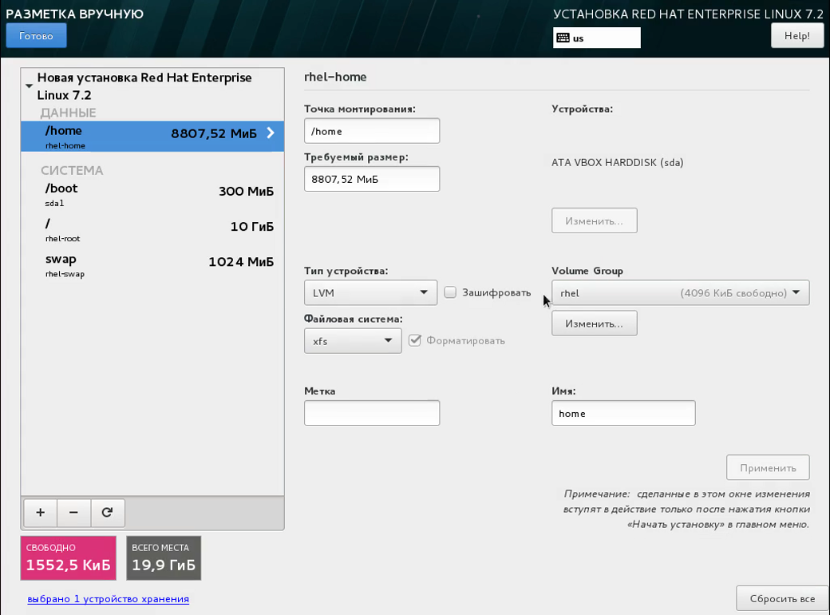Toggle the Форматировать checkbox
The height and width of the screenshot is (615, 830).
click(415, 340)
